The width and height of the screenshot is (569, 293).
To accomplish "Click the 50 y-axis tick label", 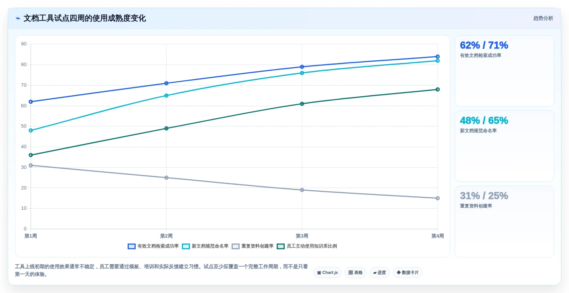I will point(24,126).
